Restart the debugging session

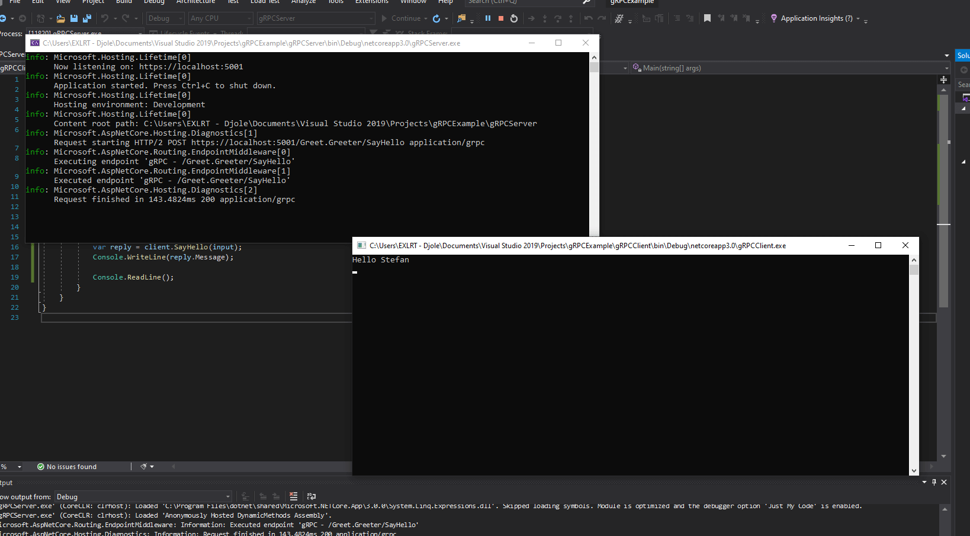tap(514, 18)
